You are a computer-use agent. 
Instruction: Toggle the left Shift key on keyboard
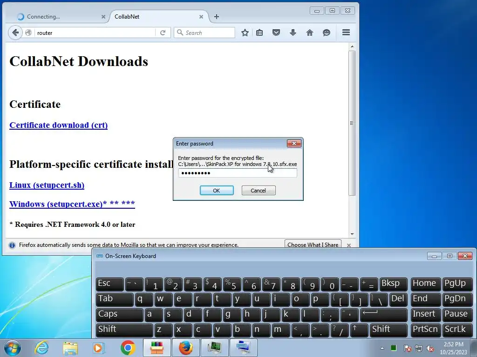point(124,330)
